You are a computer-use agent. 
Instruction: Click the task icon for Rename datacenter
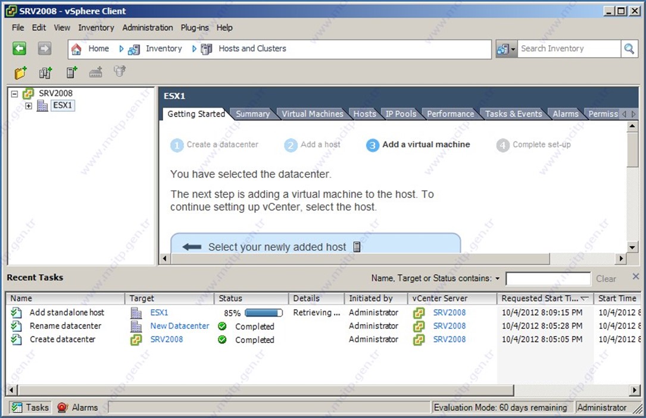(x=17, y=326)
